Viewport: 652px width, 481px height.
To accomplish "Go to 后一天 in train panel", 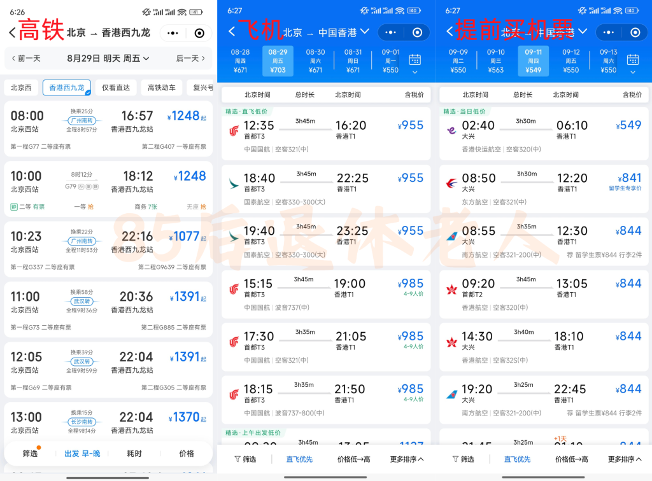I will click(190, 59).
